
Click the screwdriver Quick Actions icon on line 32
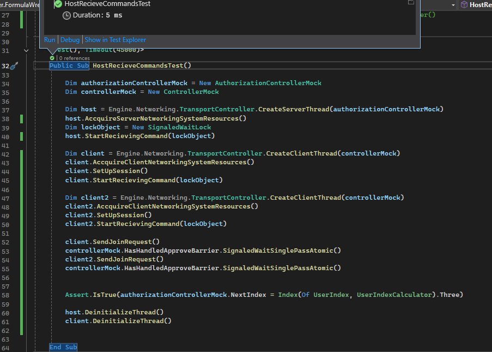(x=14, y=65)
